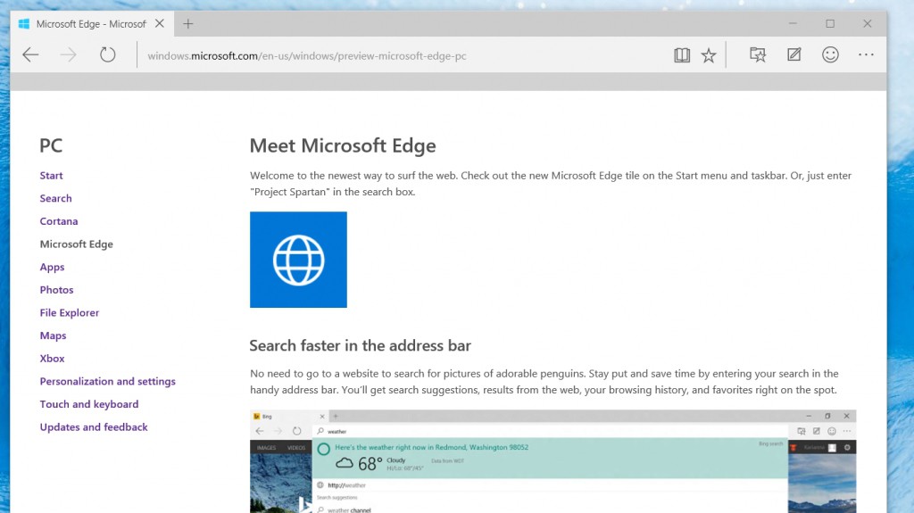Screen dimensions: 914x513
Task: Make a Web Note pen icon
Action: (794, 55)
